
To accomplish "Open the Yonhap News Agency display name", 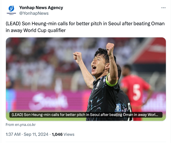I will pos(41,8).
